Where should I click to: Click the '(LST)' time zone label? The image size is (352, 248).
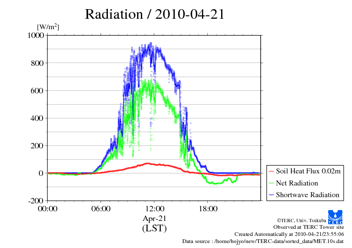[154, 228]
